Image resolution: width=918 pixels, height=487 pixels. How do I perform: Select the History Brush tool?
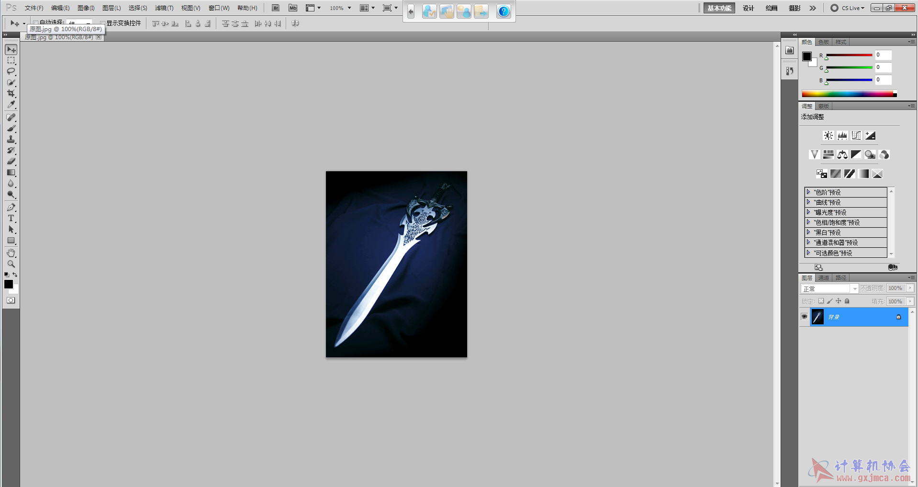pyautogui.click(x=11, y=150)
